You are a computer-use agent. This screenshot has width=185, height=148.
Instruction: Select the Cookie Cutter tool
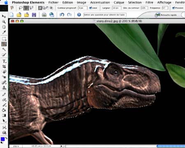(x=4, y=72)
